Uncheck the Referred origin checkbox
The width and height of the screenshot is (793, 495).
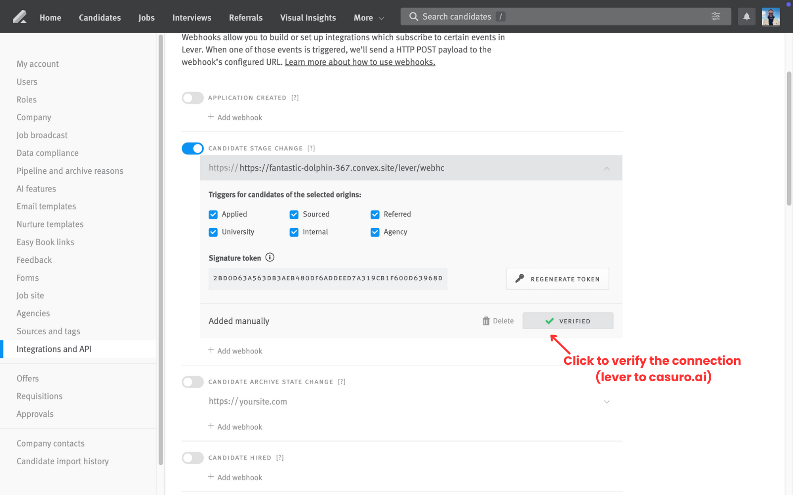pos(375,214)
